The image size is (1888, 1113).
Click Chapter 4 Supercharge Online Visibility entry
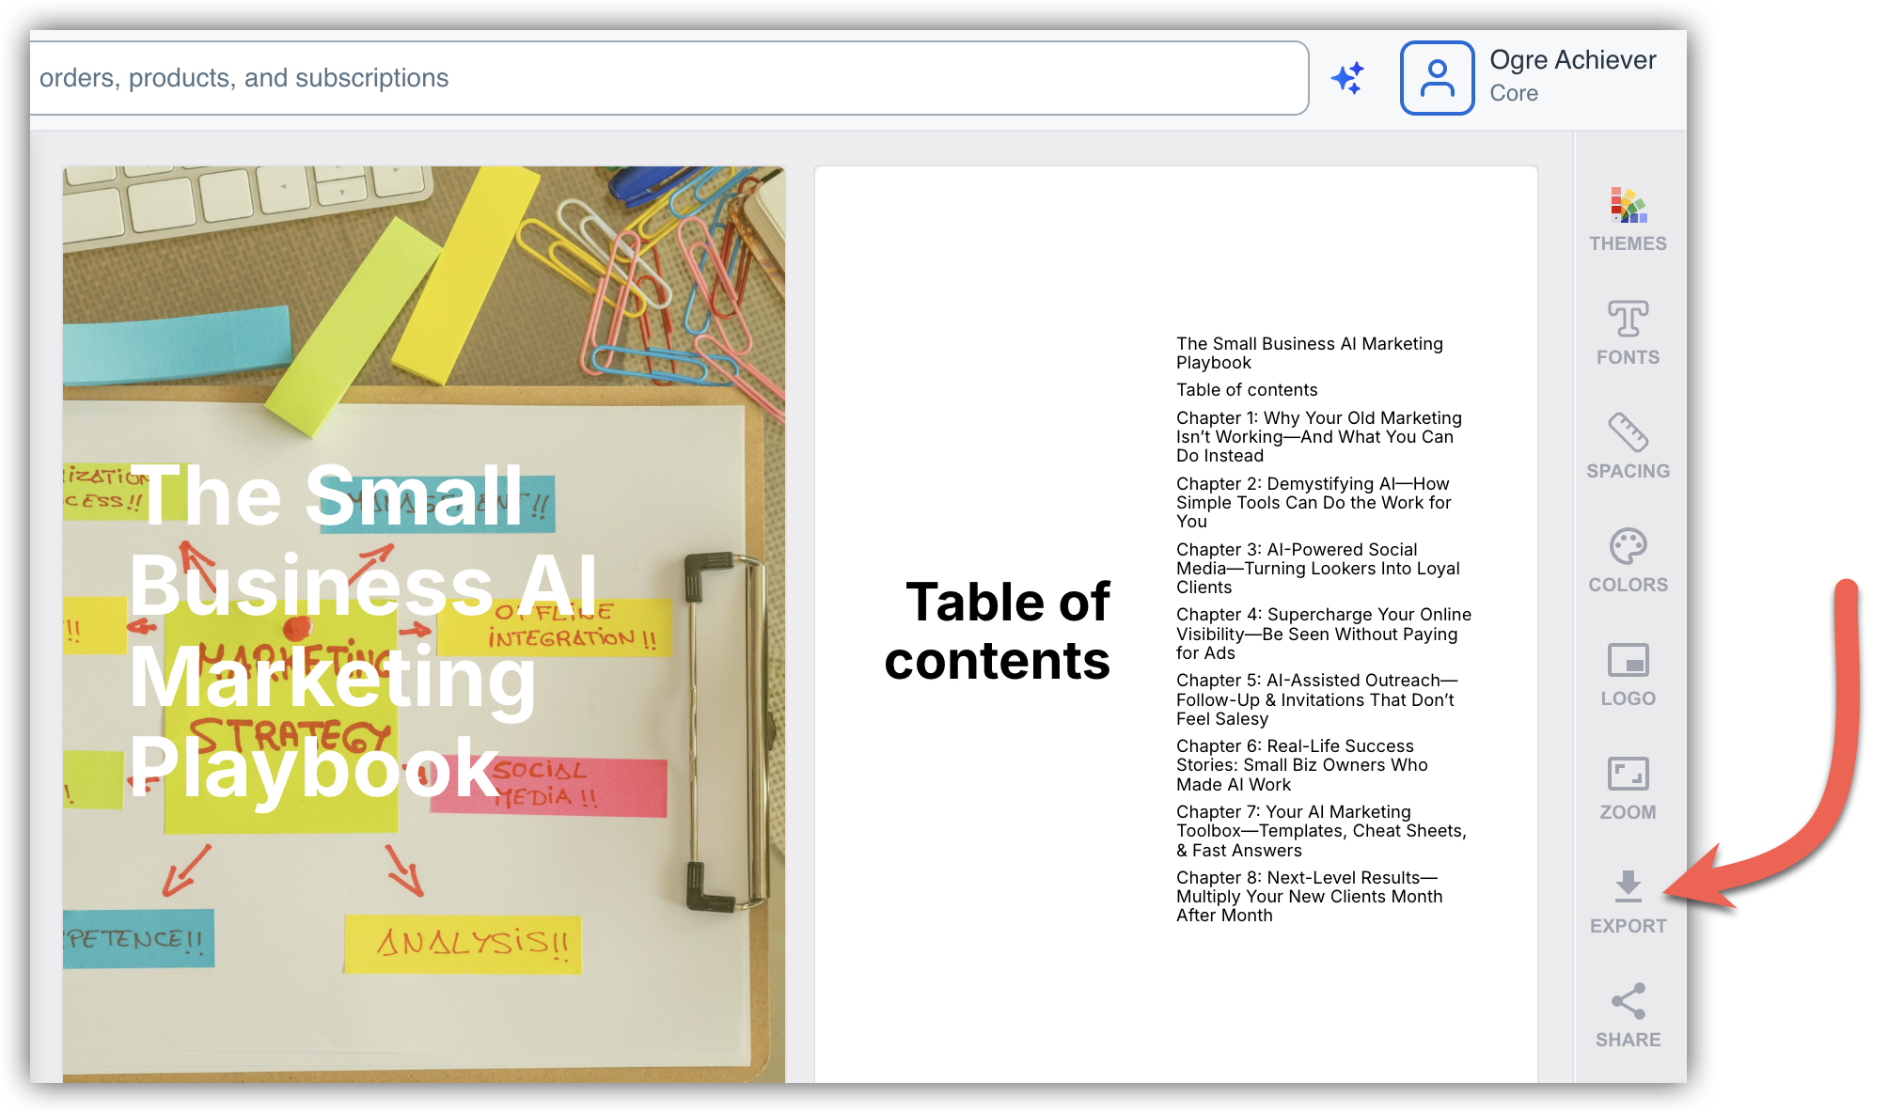tap(1323, 634)
